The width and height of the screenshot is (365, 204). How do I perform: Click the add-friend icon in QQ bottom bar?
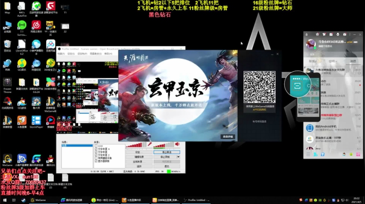pyautogui.click(x=315, y=155)
